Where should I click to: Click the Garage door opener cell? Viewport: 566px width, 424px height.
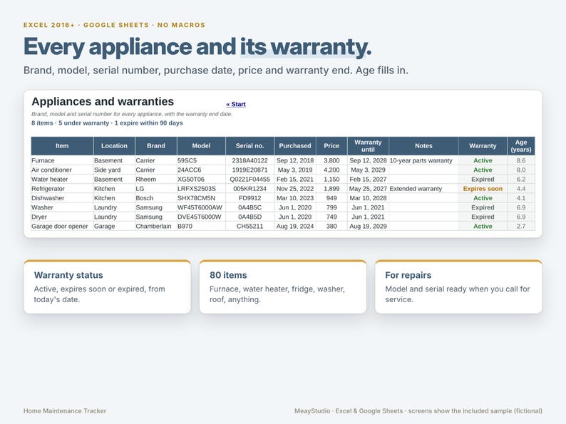pos(62,227)
